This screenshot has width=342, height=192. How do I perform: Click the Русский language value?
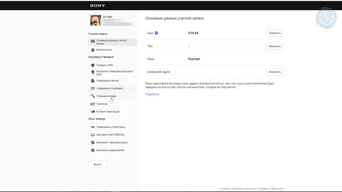click(194, 59)
